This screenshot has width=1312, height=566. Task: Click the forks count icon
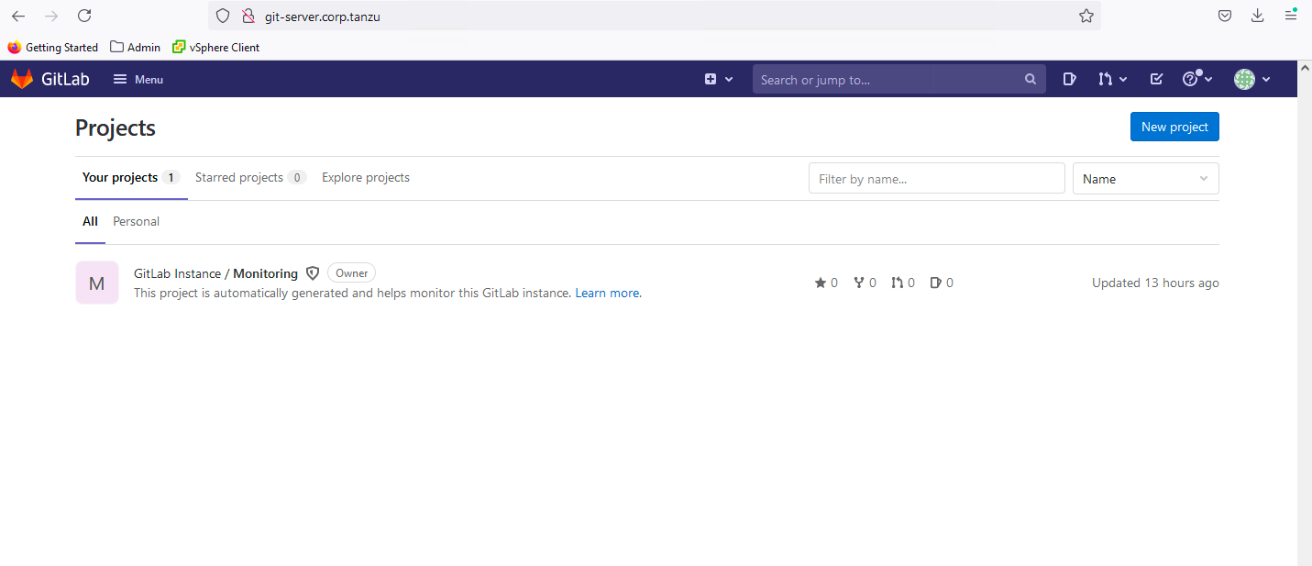(x=865, y=283)
